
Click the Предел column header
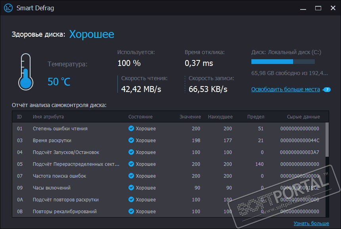pyautogui.click(x=256, y=117)
